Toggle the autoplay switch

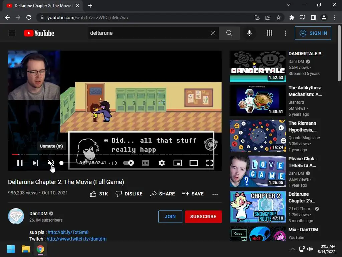129,163
